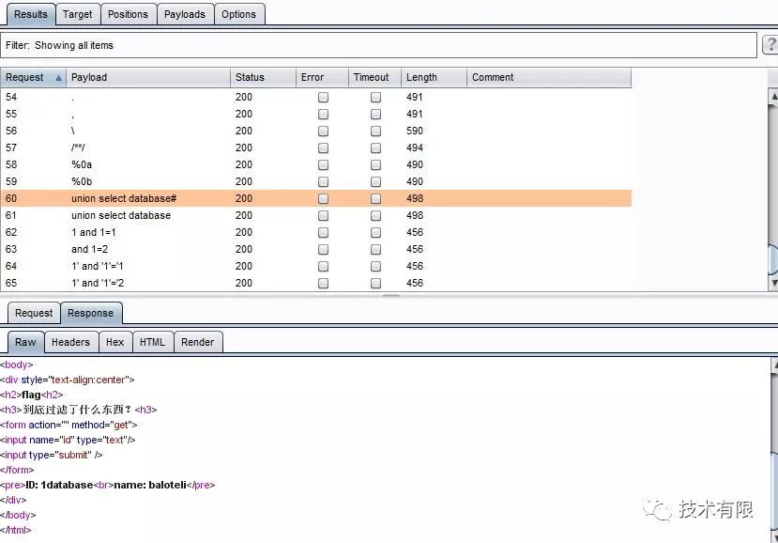
Task: Toggle Timeout checkbox for request 57
Action: (375, 148)
